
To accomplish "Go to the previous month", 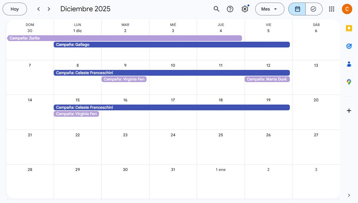I will coord(39,9).
